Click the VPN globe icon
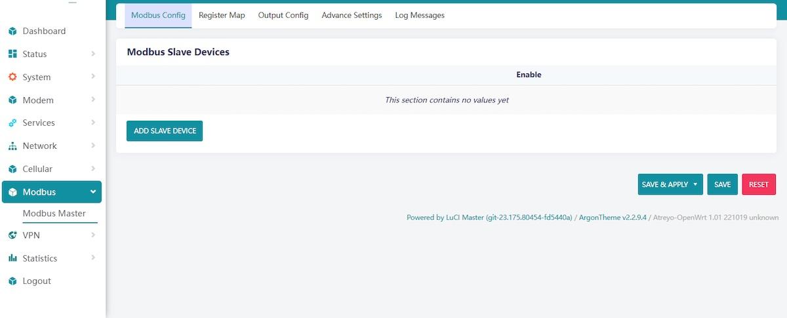 click(12, 235)
